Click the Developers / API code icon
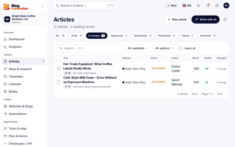This screenshot has width=235, height=147. click(5, 143)
